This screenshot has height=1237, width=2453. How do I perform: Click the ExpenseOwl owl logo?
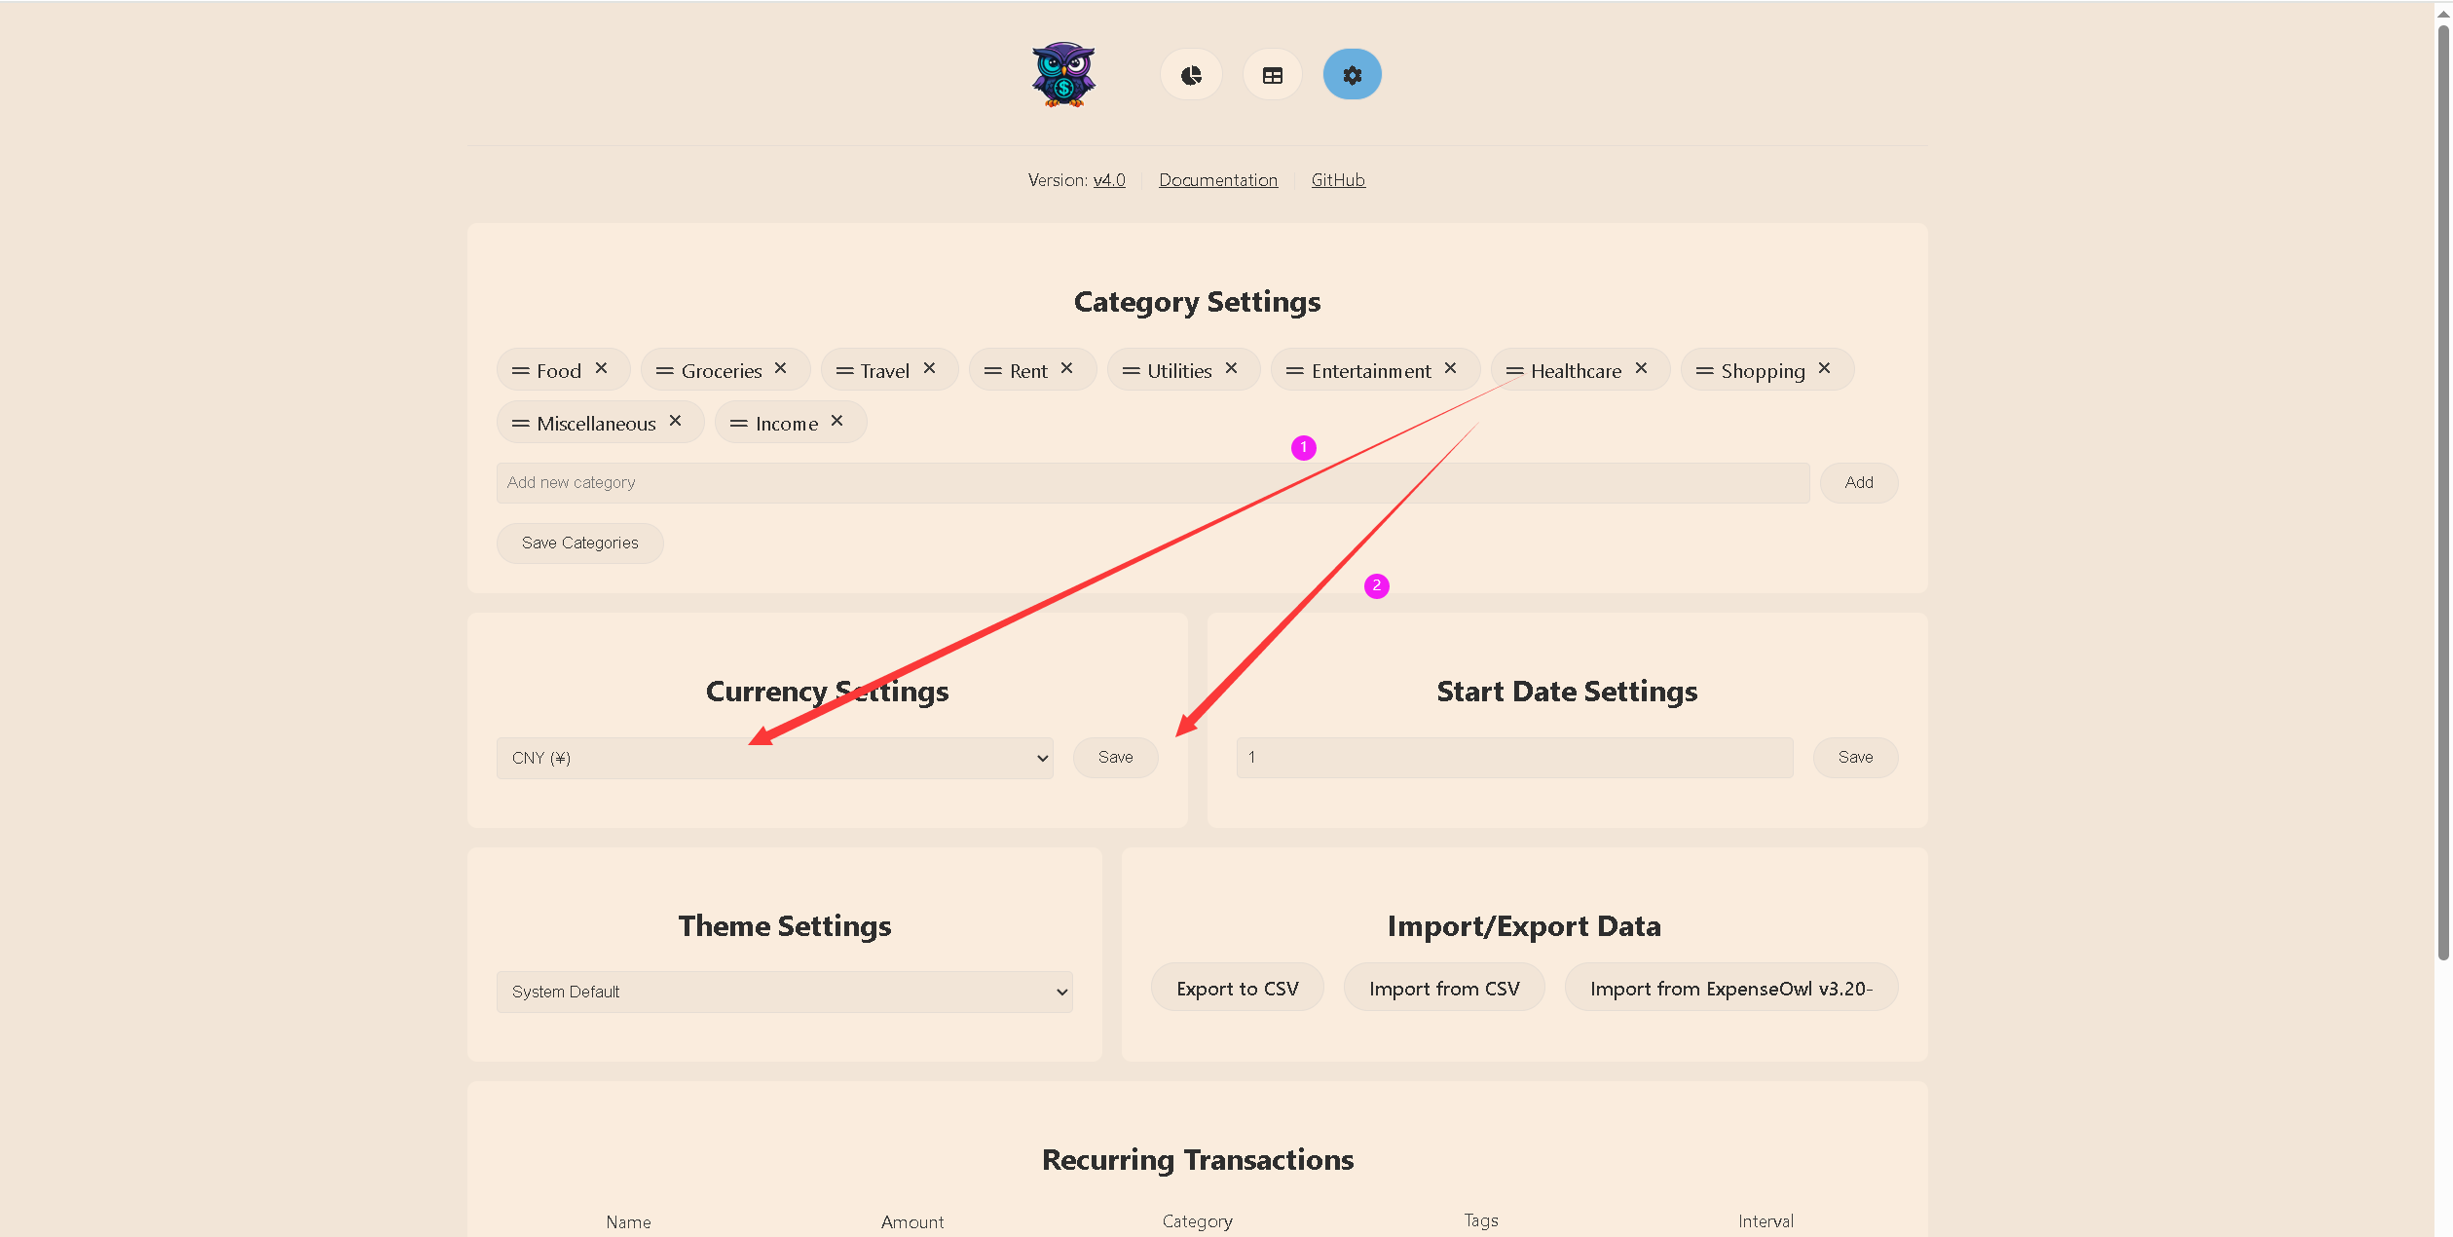tap(1063, 75)
